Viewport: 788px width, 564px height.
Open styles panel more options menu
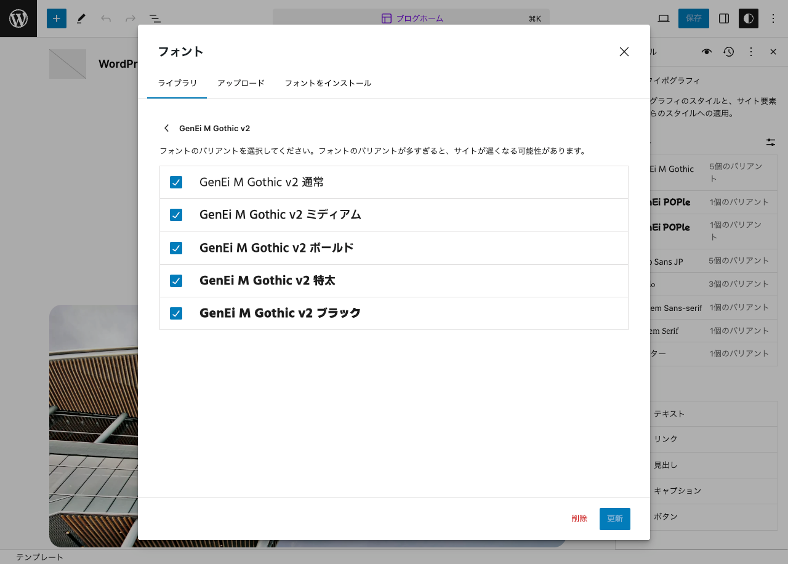[751, 52]
